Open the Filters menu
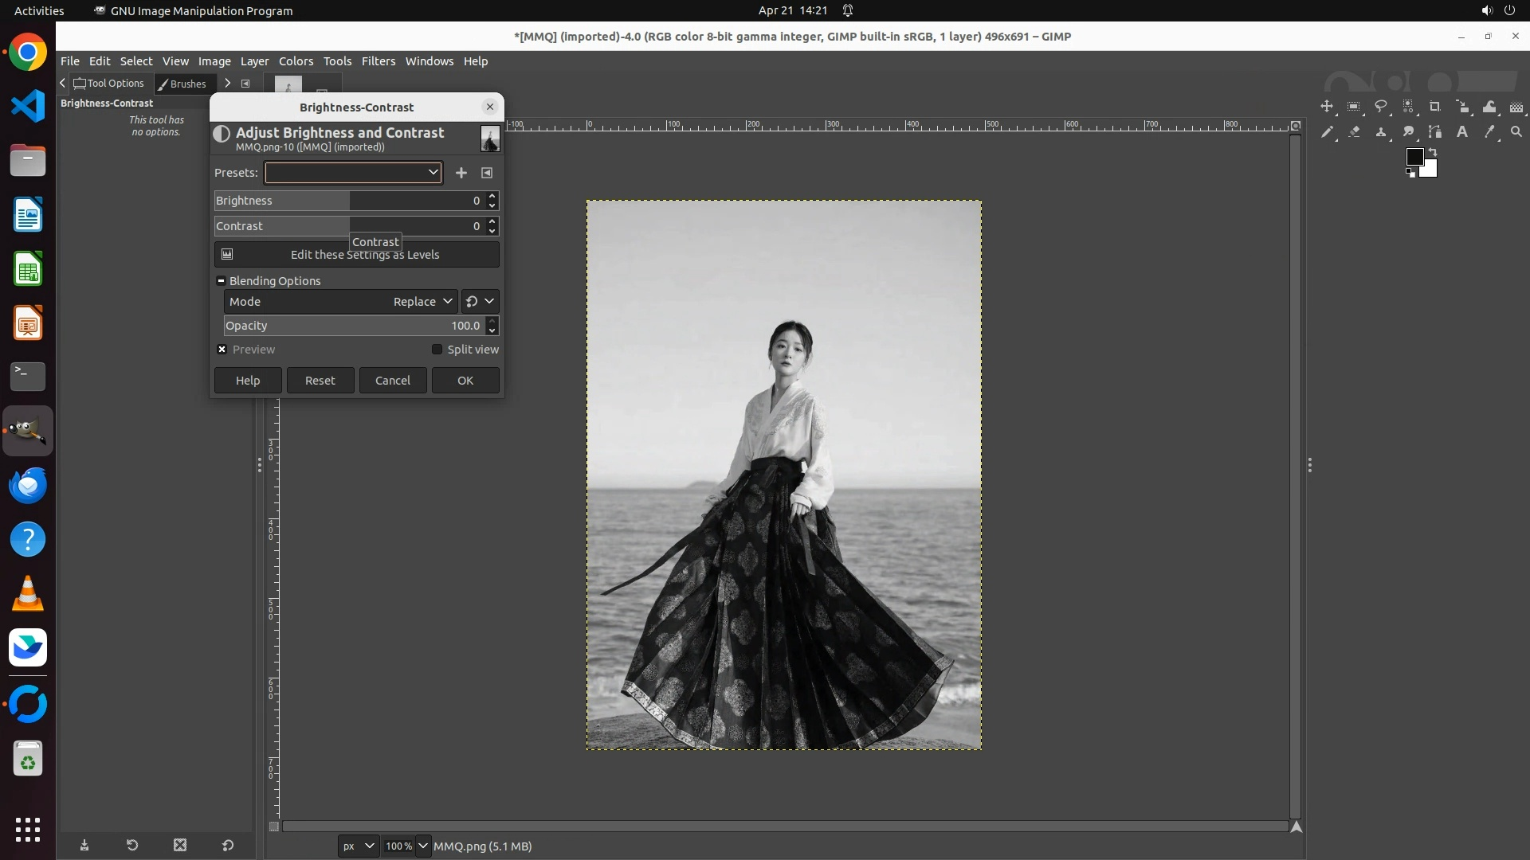The height and width of the screenshot is (860, 1530). point(378,61)
